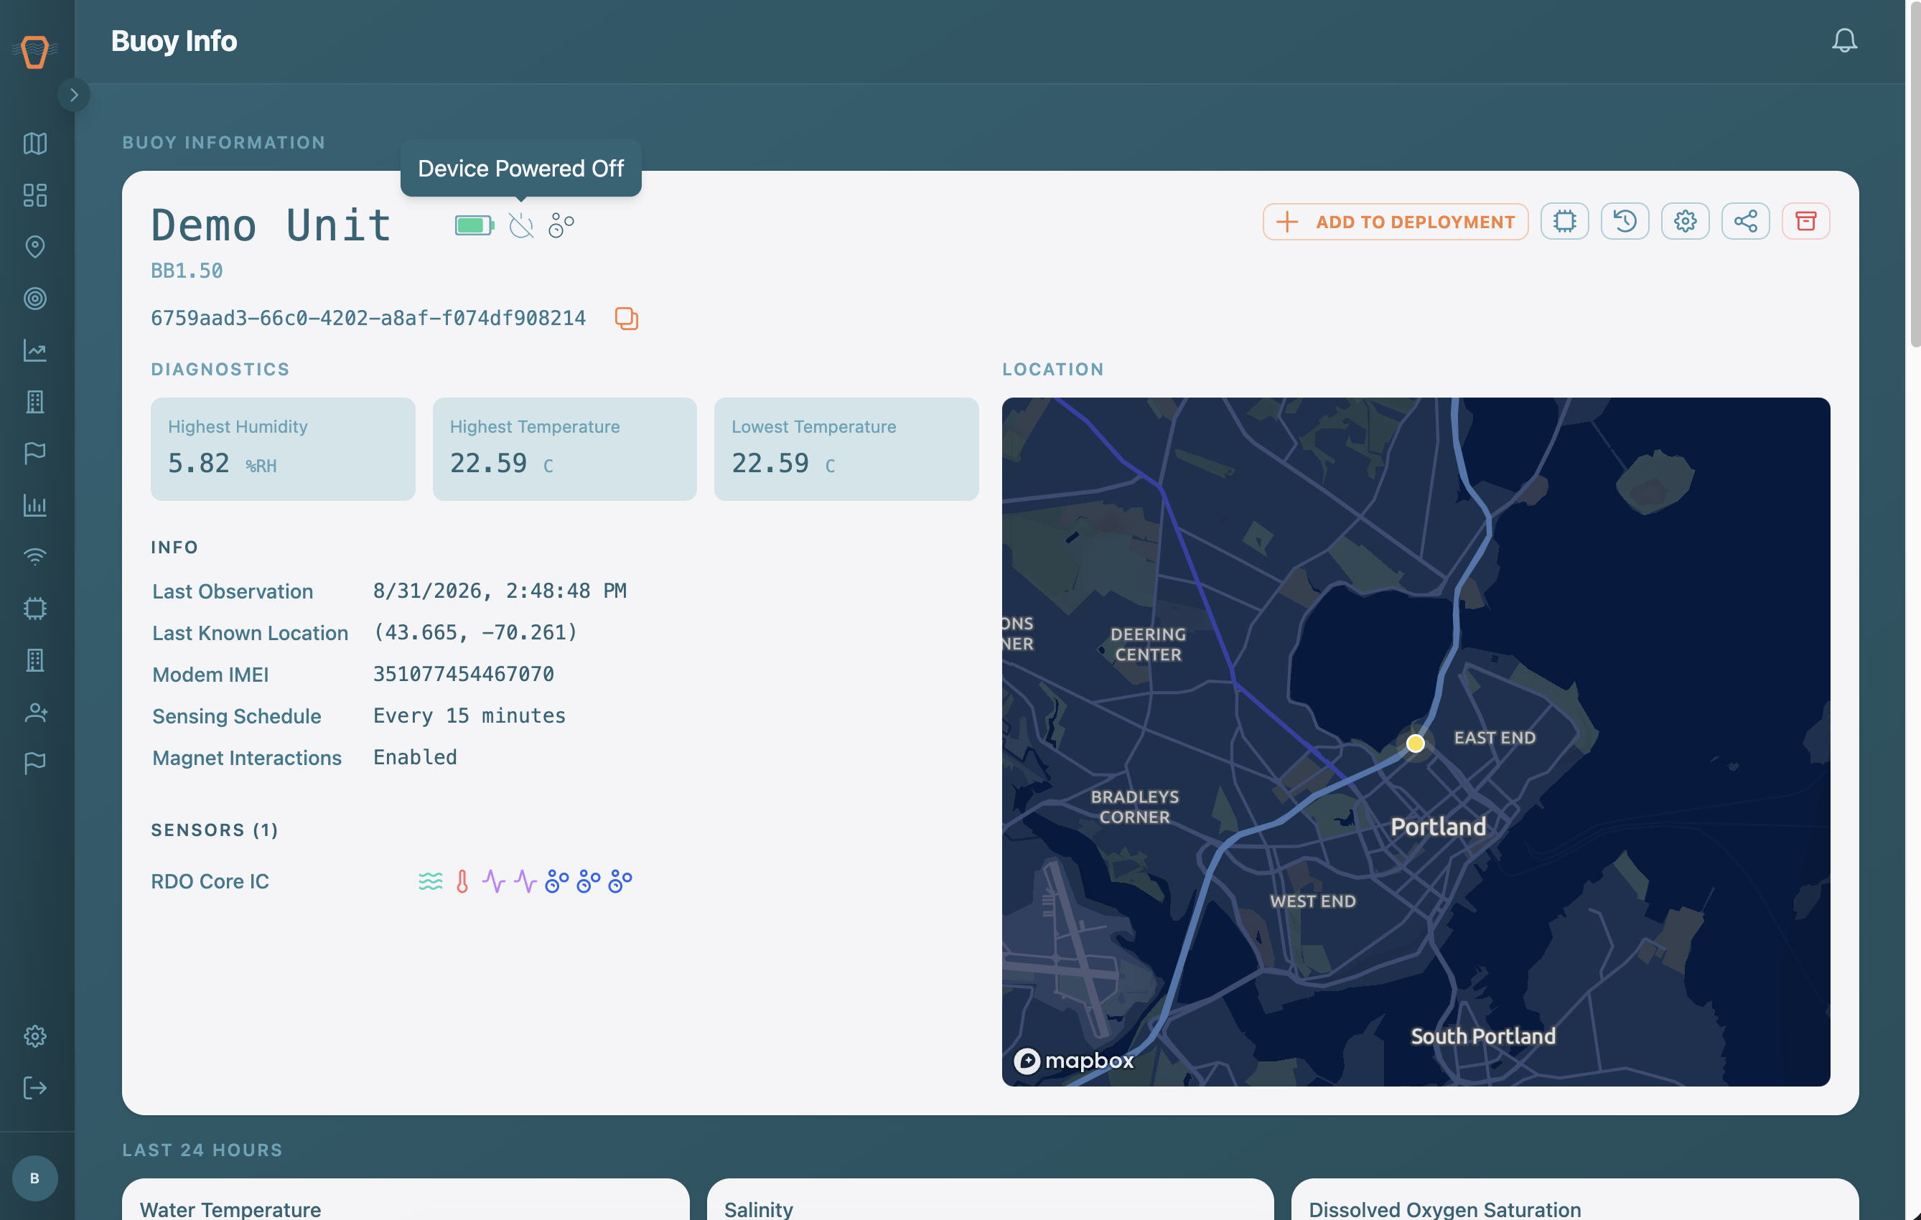The image size is (1921, 1220).
Task: Open the chip hardware icon in sidebar
Action: pyautogui.click(x=34, y=609)
